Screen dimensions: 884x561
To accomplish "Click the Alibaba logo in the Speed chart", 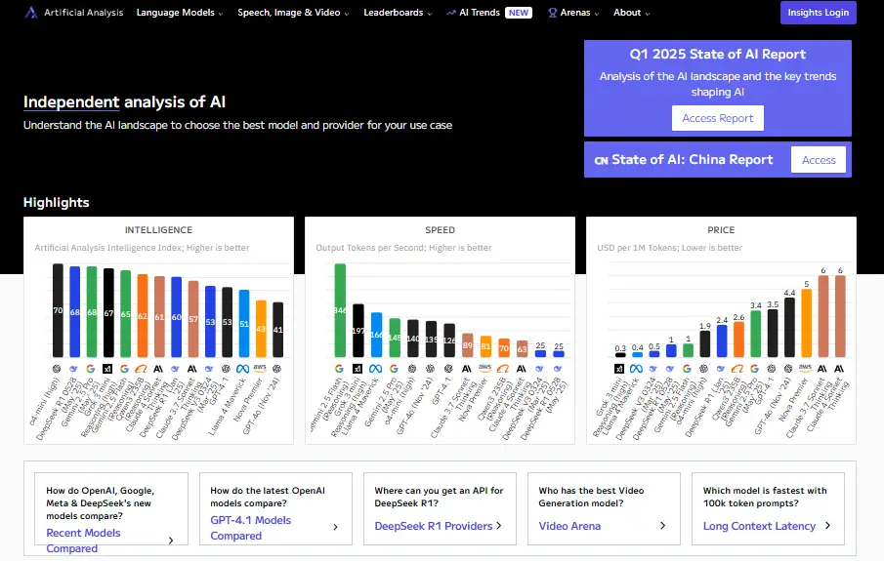I will coord(503,369).
